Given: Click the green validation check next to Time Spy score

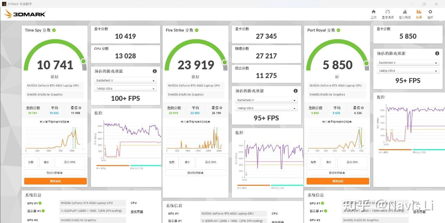Looking at the screenshot, I should (54, 30).
